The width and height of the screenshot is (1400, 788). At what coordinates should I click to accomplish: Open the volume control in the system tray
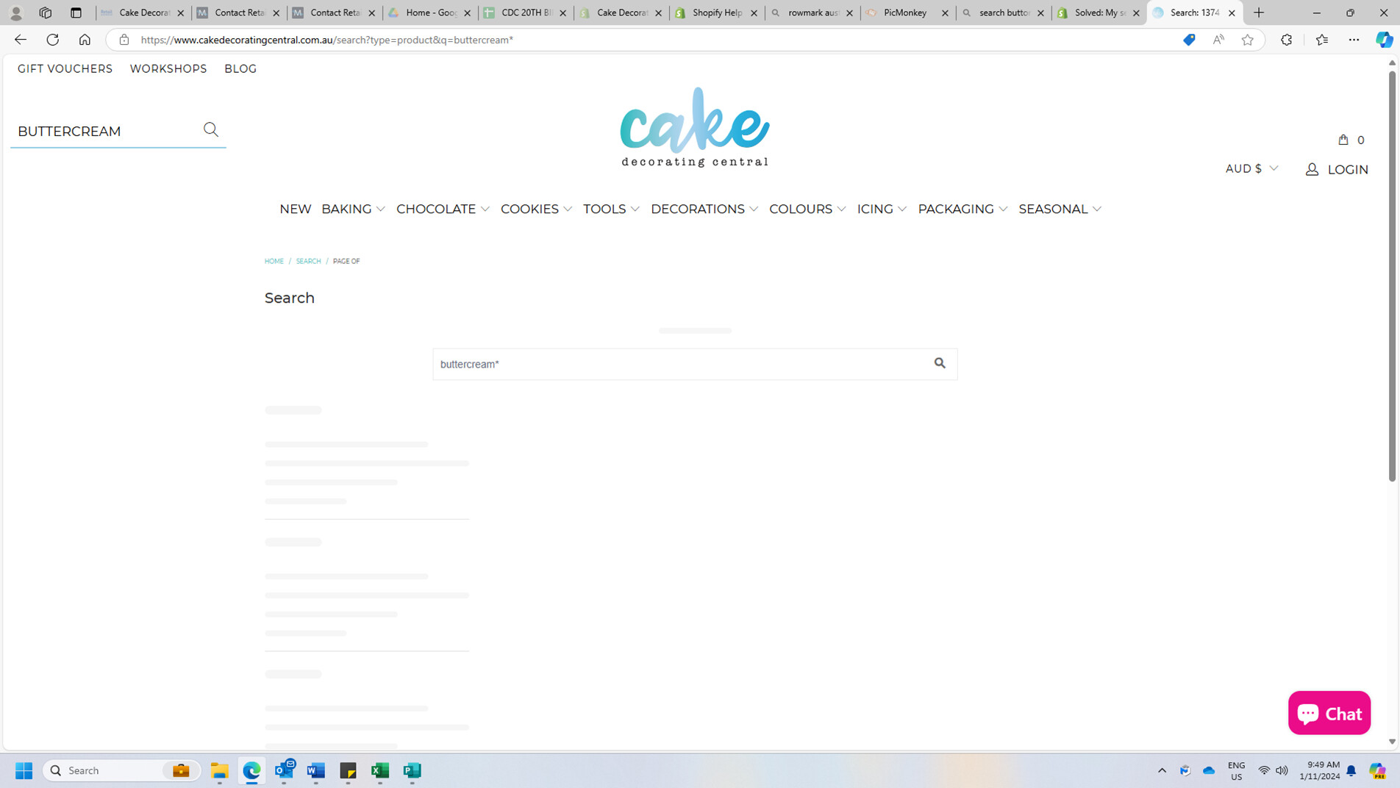click(1282, 770)
